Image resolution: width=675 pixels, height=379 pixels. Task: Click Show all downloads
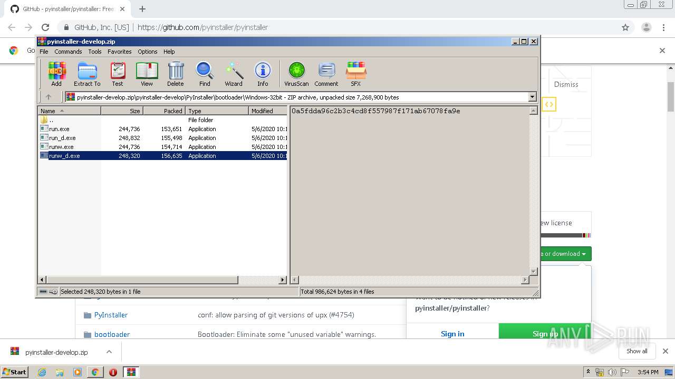(x=637, y=351)
